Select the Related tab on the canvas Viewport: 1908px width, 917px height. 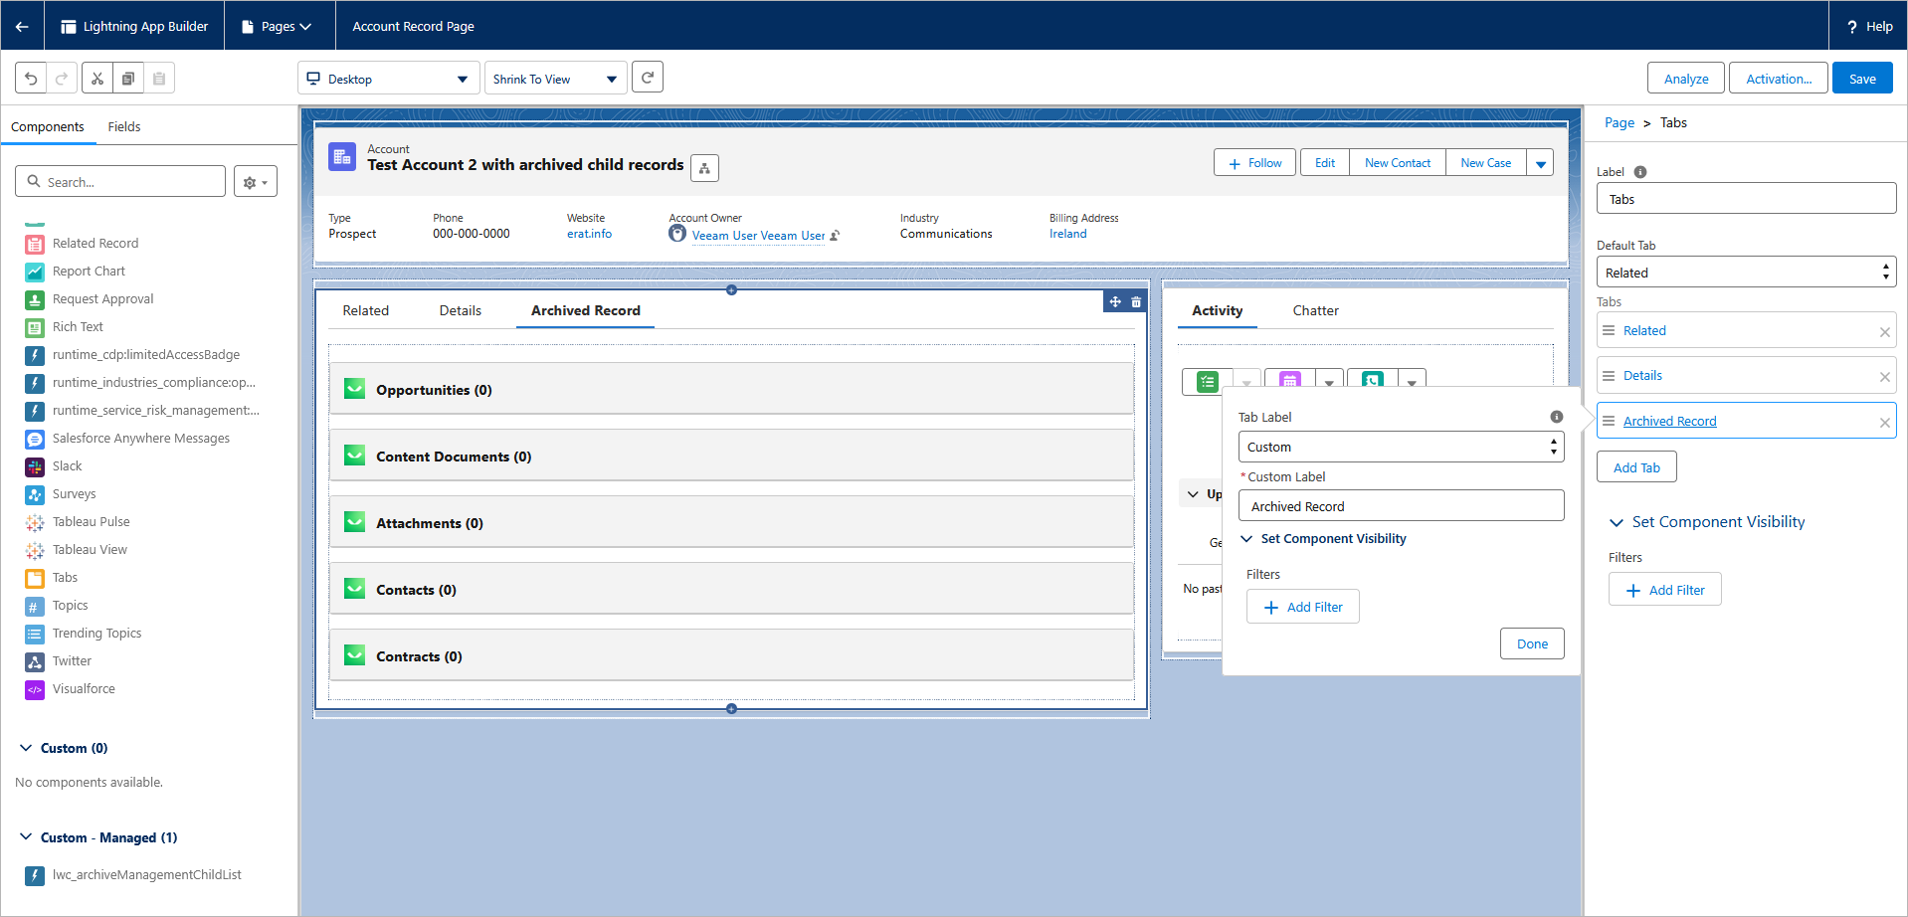coord(366,310)
